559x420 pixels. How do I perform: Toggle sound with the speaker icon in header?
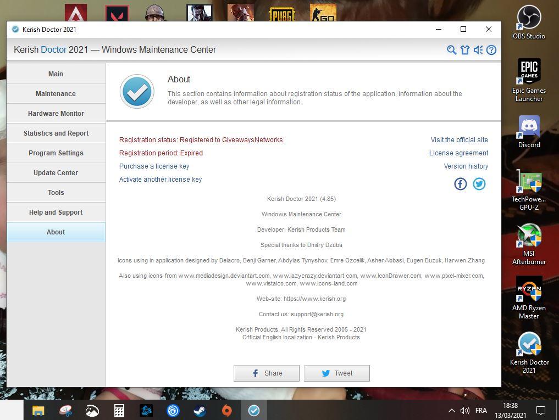[478, 50]
